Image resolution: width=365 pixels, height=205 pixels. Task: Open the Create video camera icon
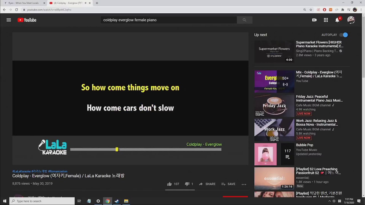coord(314,20)
